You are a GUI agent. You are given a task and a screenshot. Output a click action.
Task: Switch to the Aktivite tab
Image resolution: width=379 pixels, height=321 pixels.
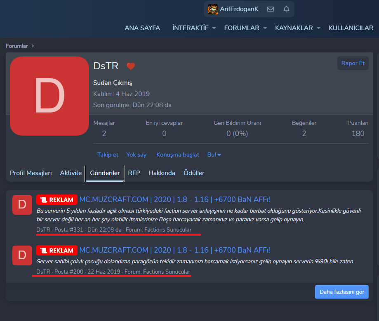(71, 173)
